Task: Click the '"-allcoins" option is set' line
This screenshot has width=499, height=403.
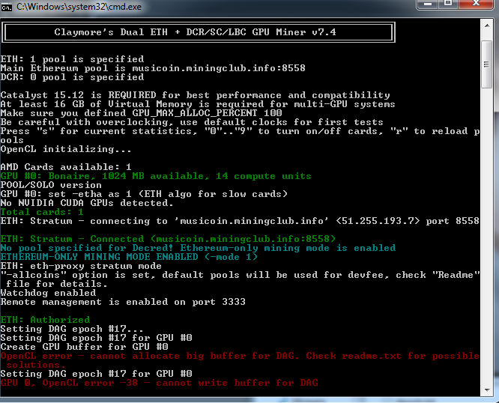Action: 240,279
